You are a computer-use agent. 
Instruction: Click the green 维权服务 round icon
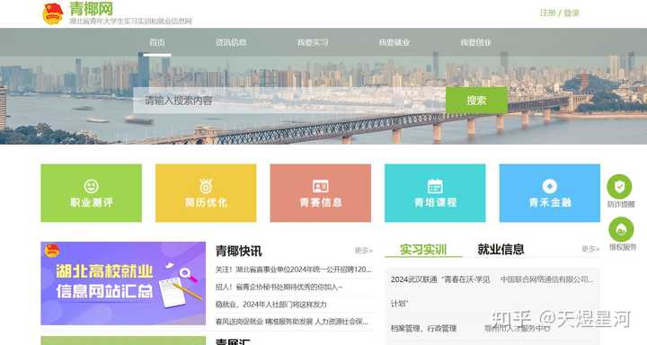point(622,229)
